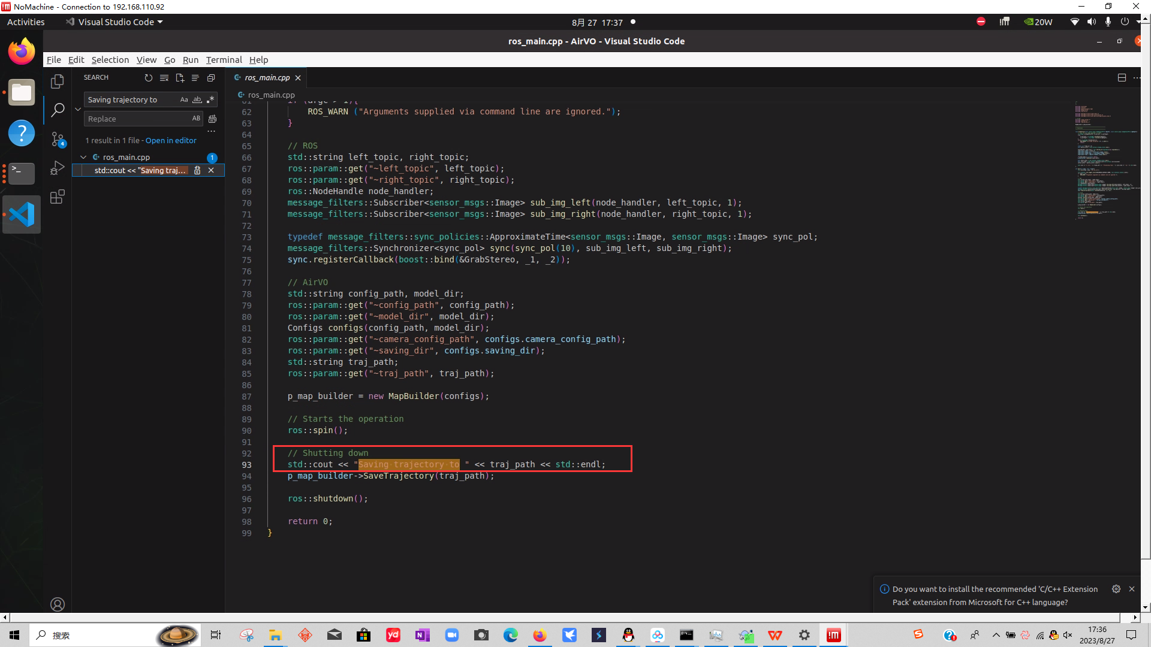
Task: Open new search editor
Action: (180, 78)
